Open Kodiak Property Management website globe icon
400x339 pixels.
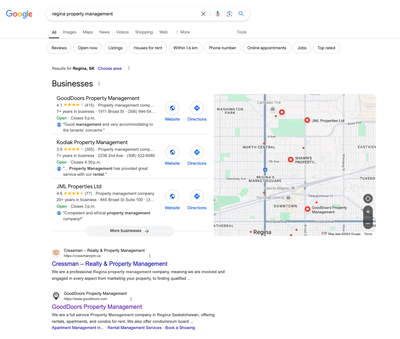point(172,152)
